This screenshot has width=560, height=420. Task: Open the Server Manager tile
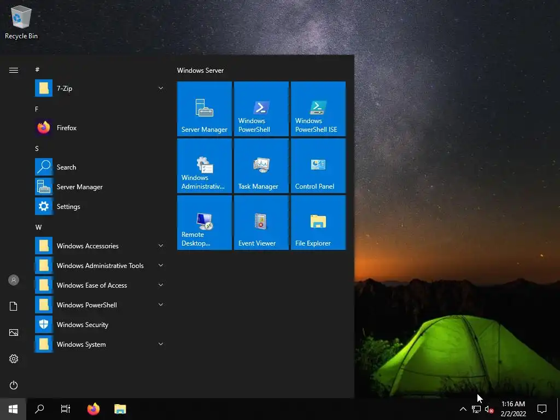click(x=205, y=109)
